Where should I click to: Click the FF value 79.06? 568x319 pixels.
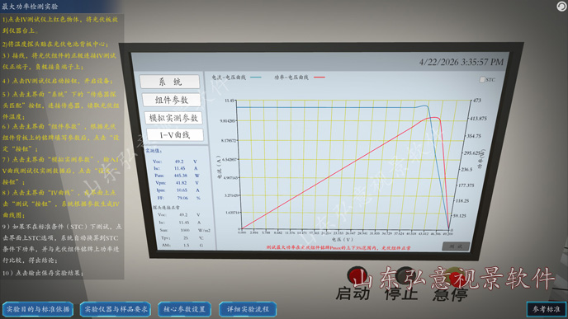182,198
